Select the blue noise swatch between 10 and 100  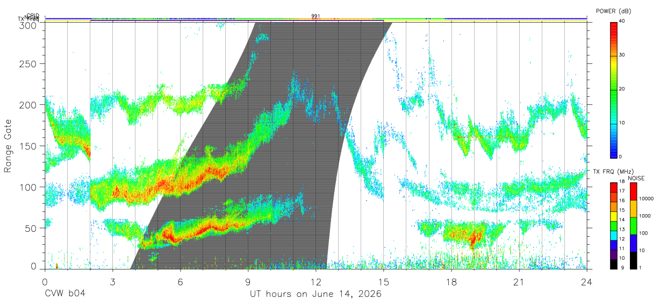click(x=633, y=243)
